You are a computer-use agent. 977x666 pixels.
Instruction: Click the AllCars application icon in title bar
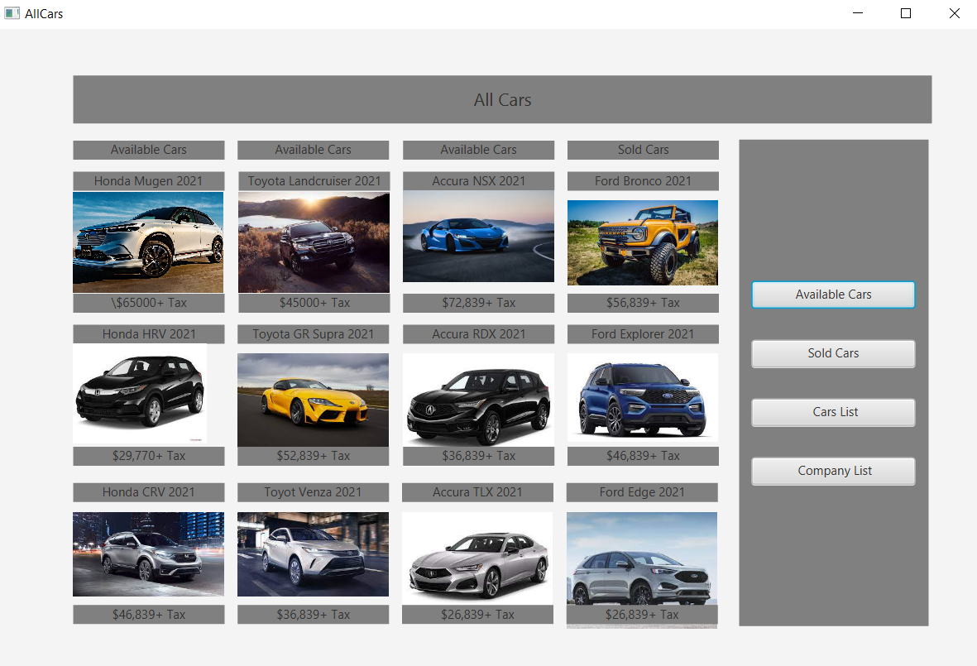click(12, 13)
